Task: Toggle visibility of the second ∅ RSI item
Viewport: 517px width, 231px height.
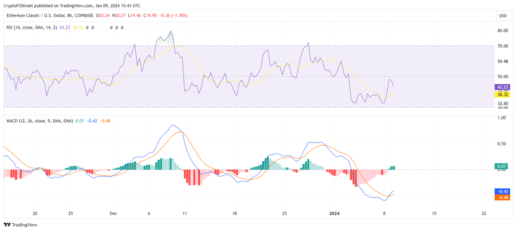Action: click(x=93, y=28)
